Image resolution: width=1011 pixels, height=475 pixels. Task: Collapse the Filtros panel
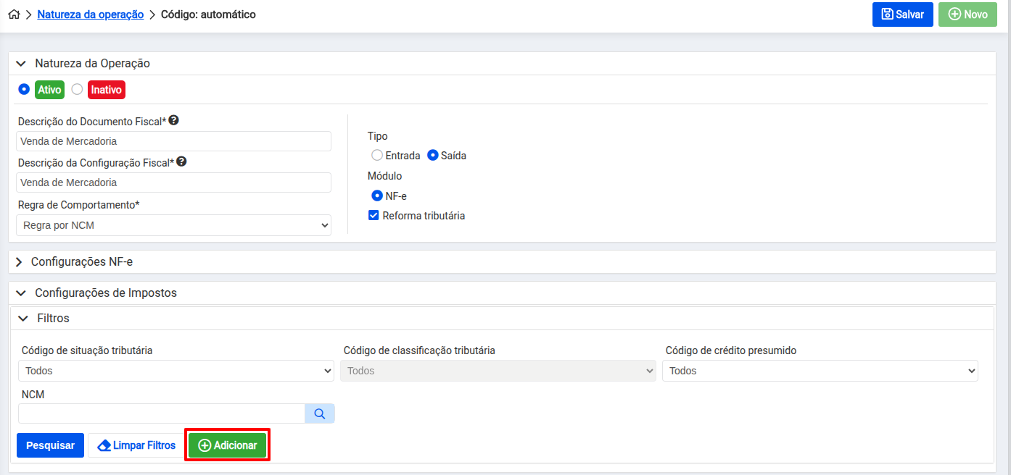coord(22,318)
